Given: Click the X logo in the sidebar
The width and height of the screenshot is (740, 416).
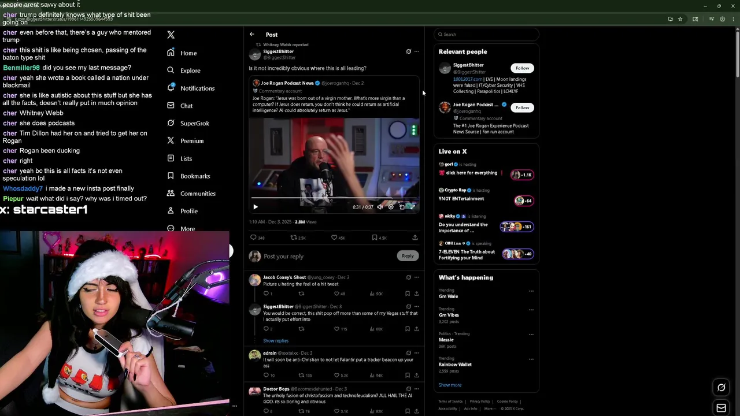Looking at the screenshot, I should 171,35.
